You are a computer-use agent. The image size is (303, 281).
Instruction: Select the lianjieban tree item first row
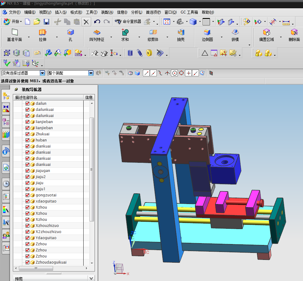click(44, 122)
